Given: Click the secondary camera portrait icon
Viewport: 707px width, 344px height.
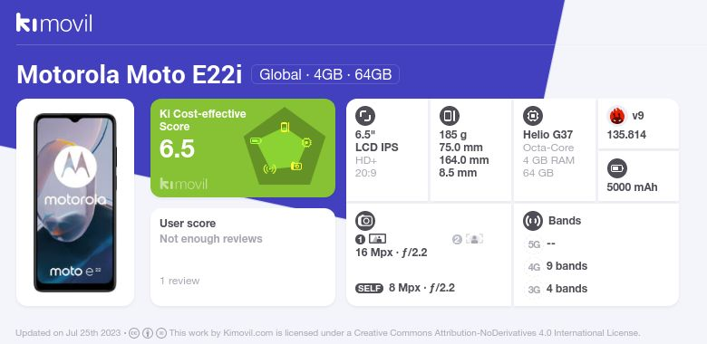Looking at the screenshot, I should (474, 239).
